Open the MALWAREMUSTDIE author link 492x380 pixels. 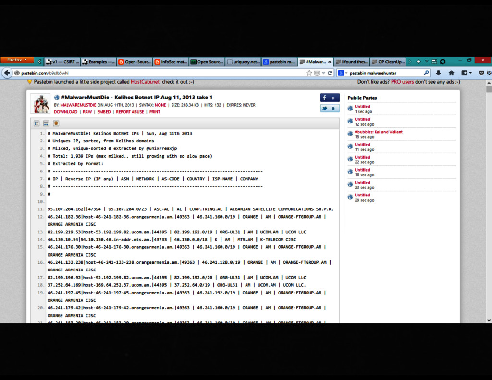[78, 105]
